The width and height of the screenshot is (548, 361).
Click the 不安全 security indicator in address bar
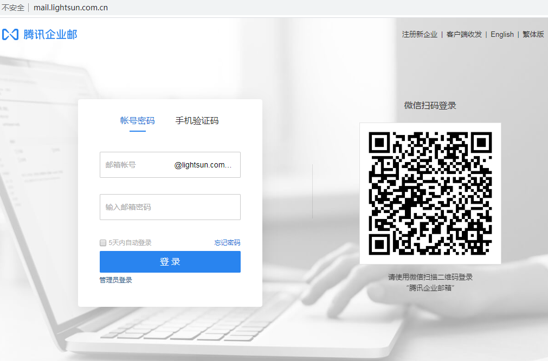(x=13, y=8)
